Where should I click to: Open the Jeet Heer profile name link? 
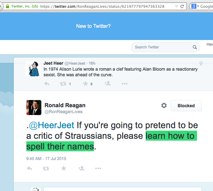[x=53, y=63]
